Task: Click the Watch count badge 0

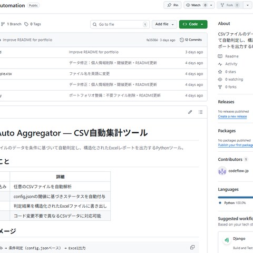Action: [x=205, y=5]
